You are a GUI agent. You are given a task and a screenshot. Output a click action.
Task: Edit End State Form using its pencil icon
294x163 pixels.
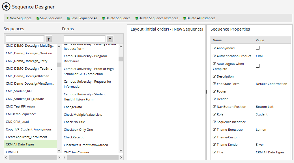[x=214, y=83]
